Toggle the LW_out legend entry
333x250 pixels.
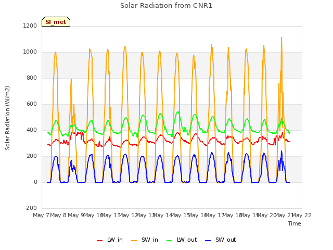(x=182, y=240)
